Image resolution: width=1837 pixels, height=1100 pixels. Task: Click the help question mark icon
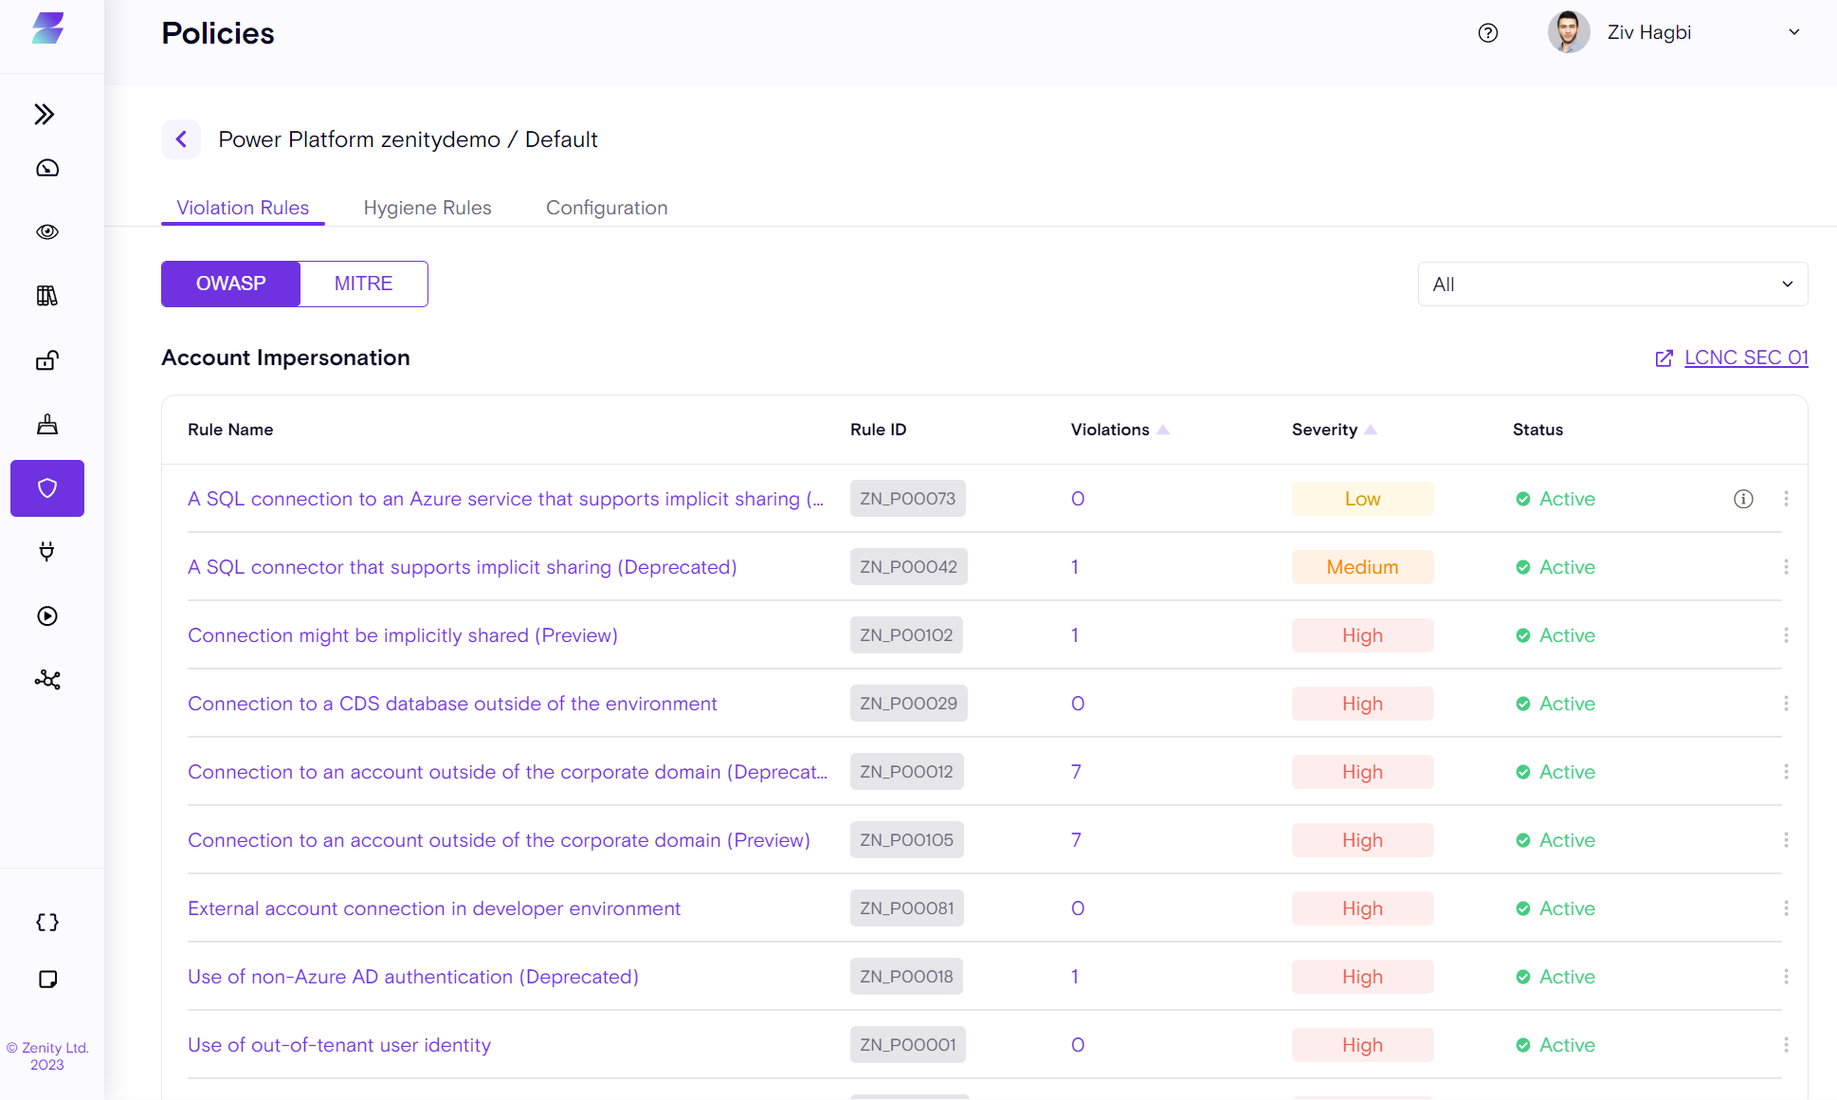[x=1488, y=33]
